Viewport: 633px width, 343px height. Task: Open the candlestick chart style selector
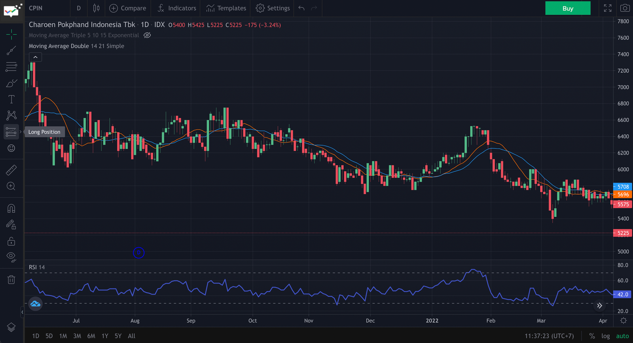[96, 8]
